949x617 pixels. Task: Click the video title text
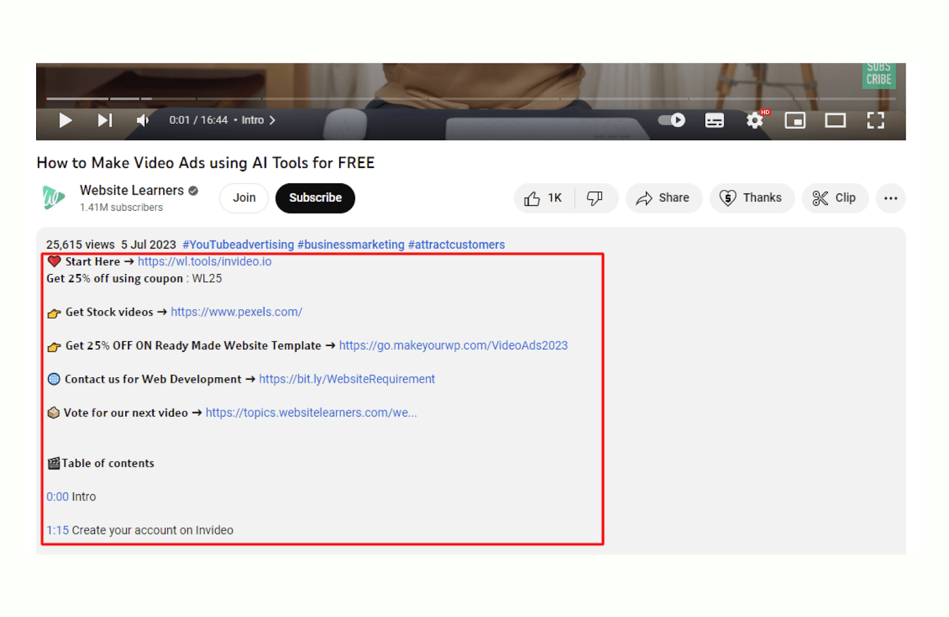[205, 163]
